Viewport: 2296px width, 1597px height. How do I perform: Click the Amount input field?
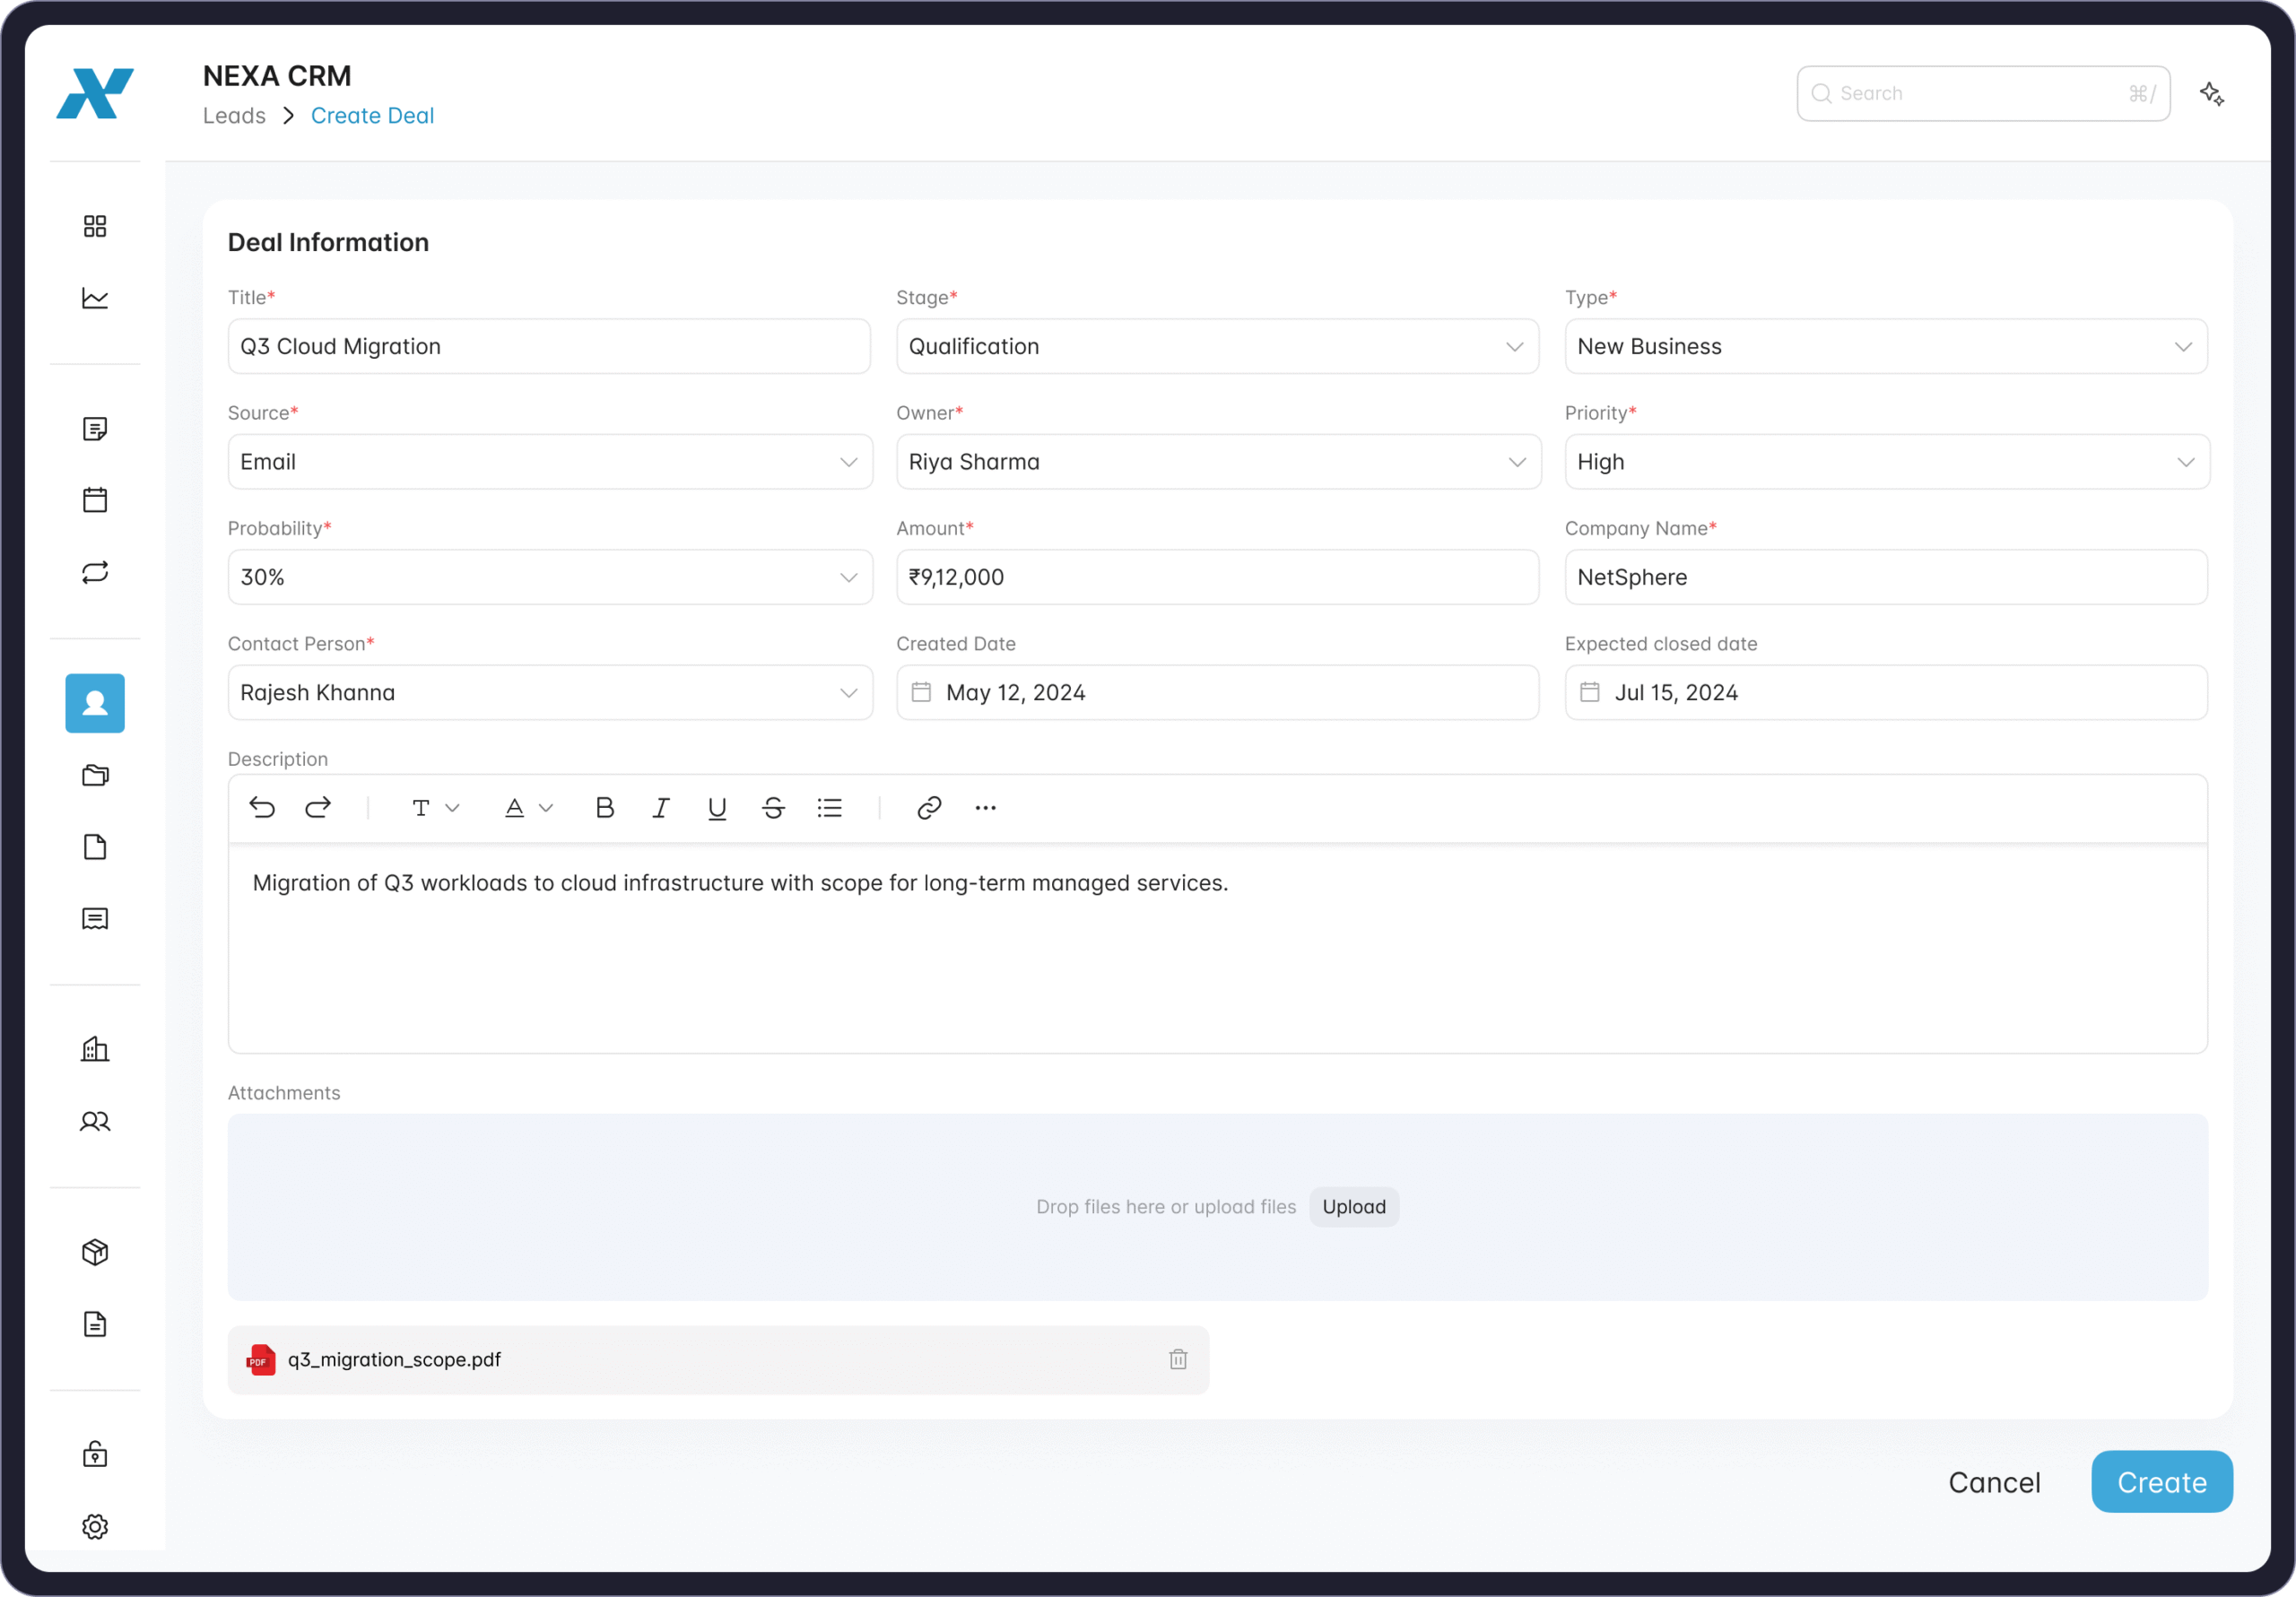click(x=1217, y=577)
